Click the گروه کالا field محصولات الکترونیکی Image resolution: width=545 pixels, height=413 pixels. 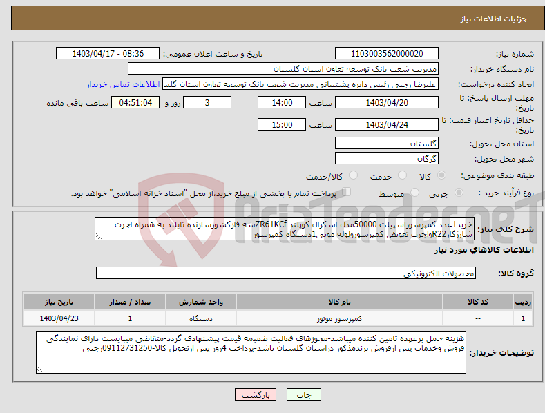click(x=286, y=273)
